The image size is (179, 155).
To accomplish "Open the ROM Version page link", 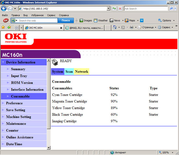I will pos(24,83).
